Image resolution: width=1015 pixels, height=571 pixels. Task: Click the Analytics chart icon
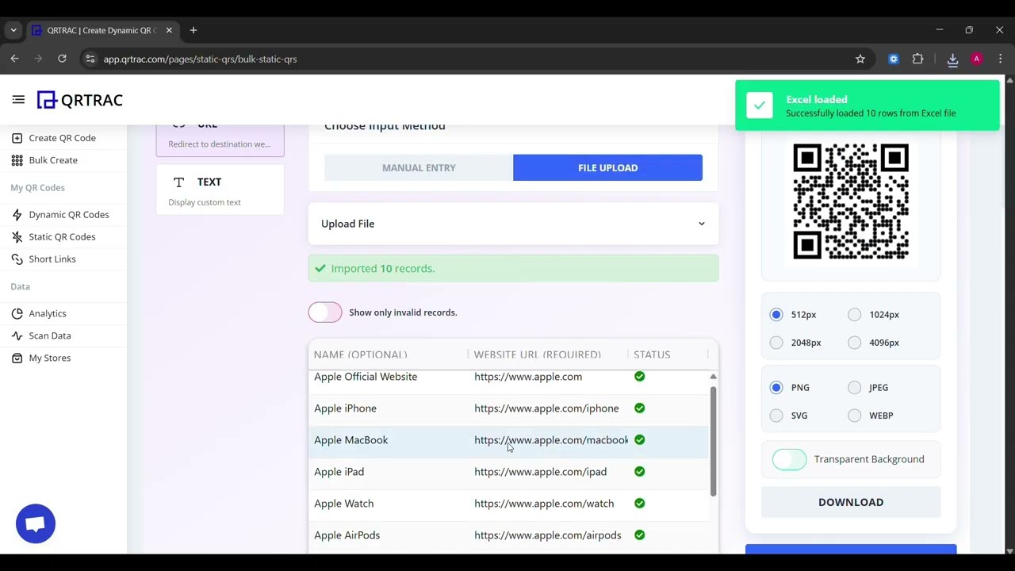[17, 314]
